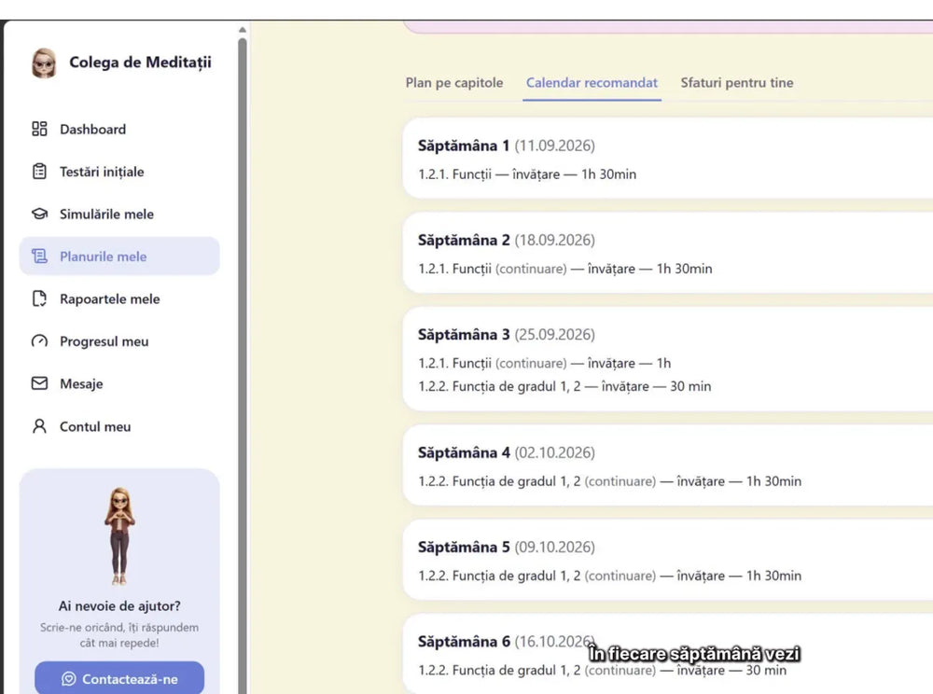Screen dimensions: 933x694
Task: Click the Săptămâna 1 heading
Action: click(464, 146)
